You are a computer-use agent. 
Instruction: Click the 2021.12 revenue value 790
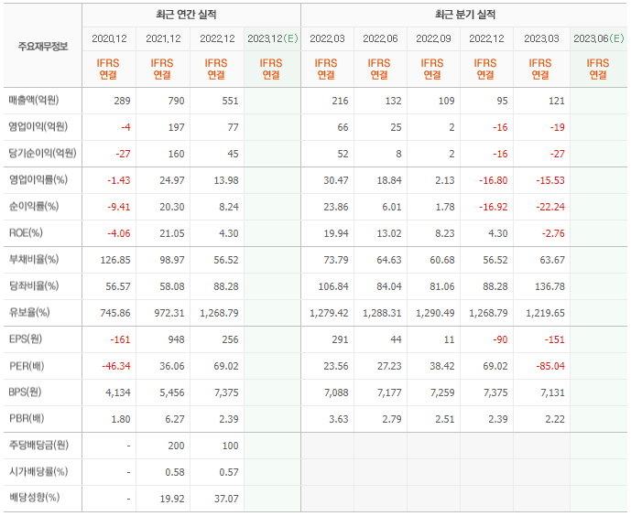coord(176,101)
